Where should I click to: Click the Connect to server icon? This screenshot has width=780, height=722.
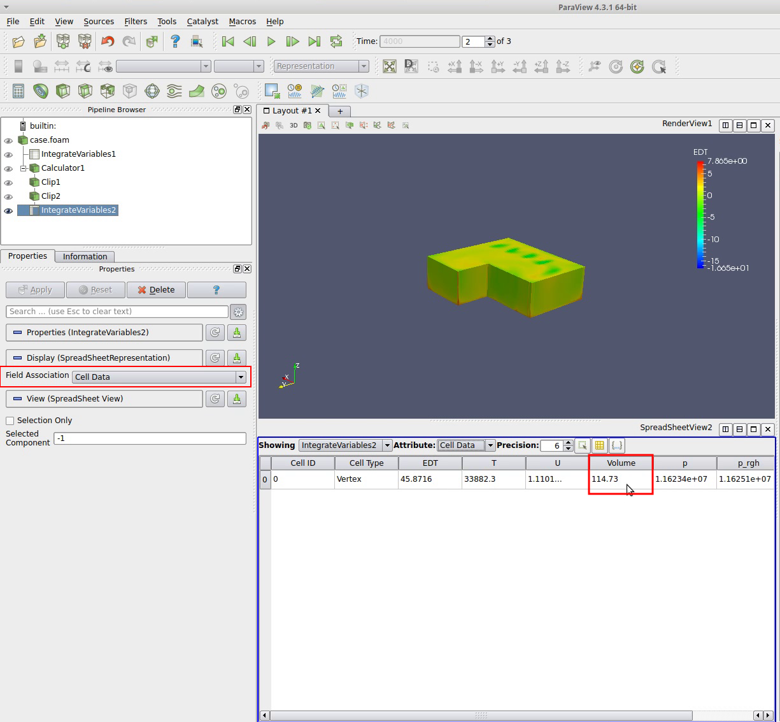(63, 41)
